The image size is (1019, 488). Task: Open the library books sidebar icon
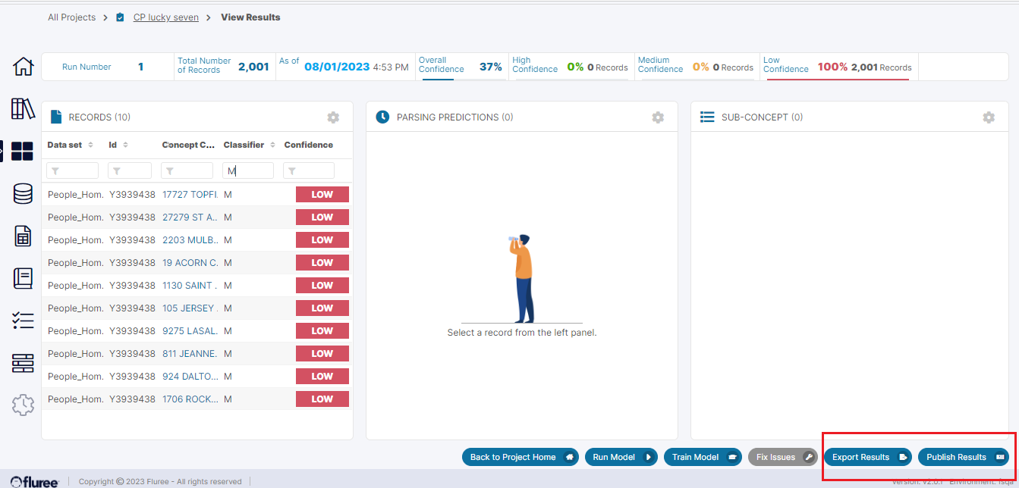pyautogui.click(x=23, y=109)
